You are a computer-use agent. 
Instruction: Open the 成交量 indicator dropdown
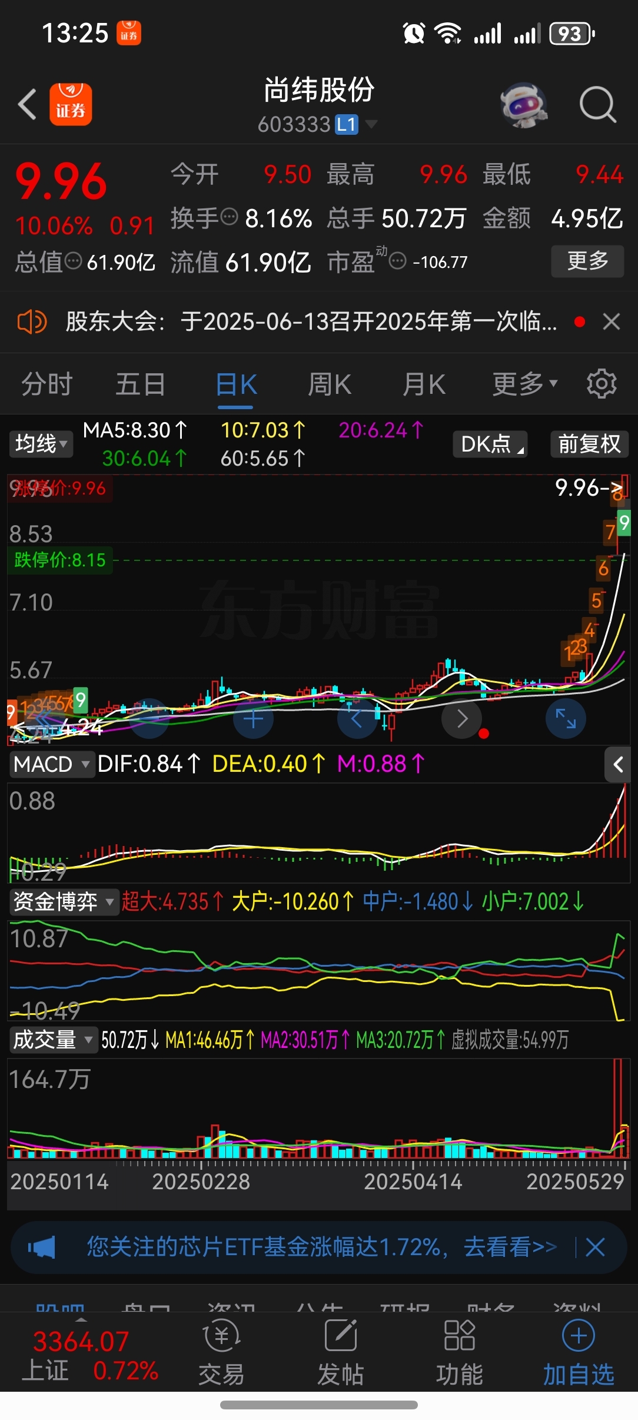53,1040
